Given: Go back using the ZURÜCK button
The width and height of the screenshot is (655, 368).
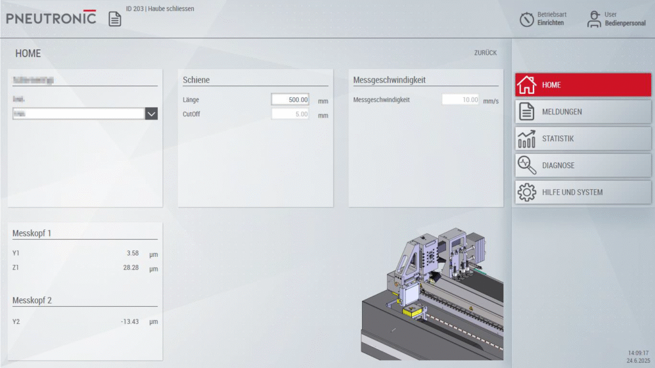Looking at the screenshot, I should pyautogui.click(x=485, y=53).
